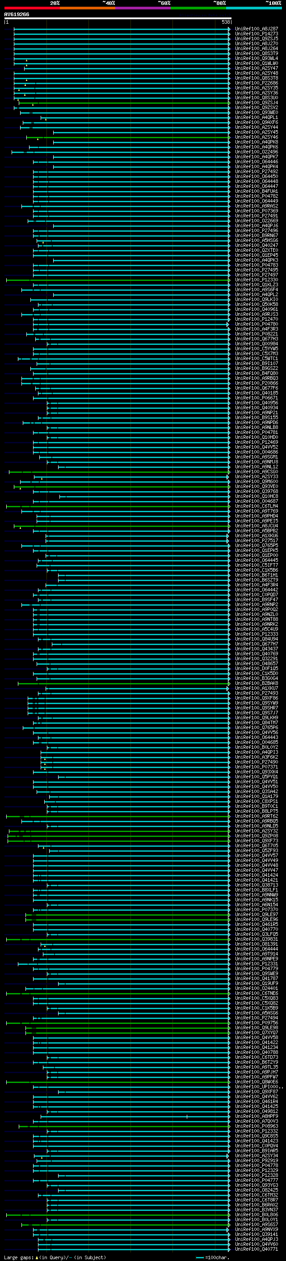286x1261 pixels.
Task: Select the UniRef100_Q40769 label
Action: point(257,654)
